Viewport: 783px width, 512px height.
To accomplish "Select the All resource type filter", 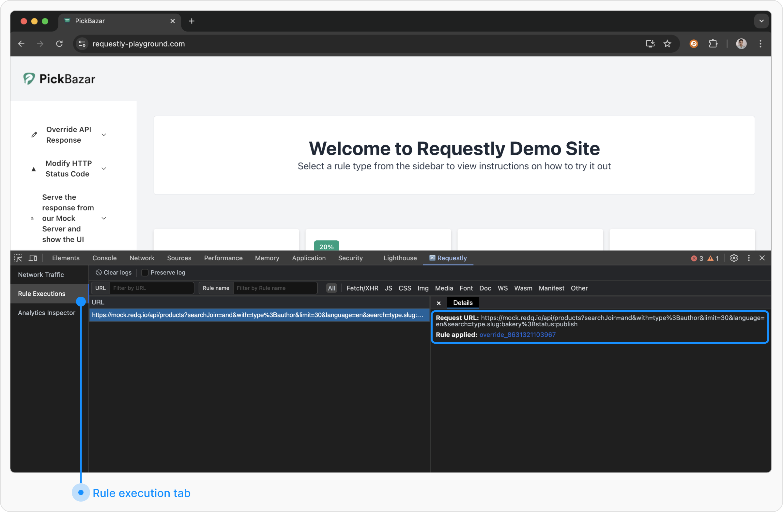I will click(x=331, y=288).
